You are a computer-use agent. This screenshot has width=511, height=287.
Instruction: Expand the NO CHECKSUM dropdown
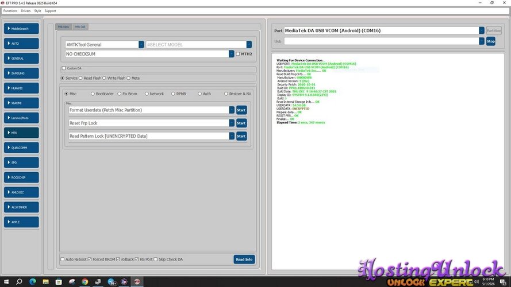[x=232, y=54]
